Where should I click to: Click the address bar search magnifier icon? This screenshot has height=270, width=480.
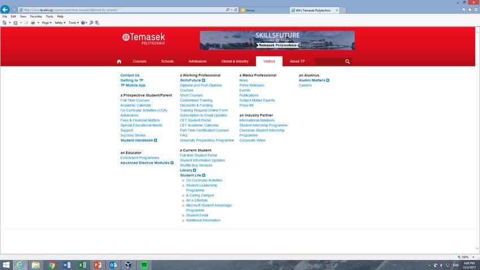tap(228, 10)
